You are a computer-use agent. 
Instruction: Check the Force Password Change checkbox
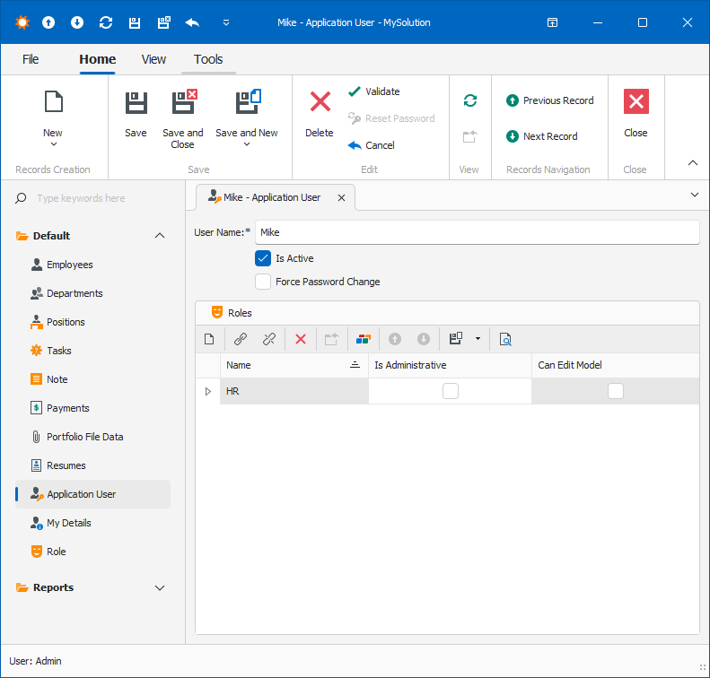coord(263,282)
